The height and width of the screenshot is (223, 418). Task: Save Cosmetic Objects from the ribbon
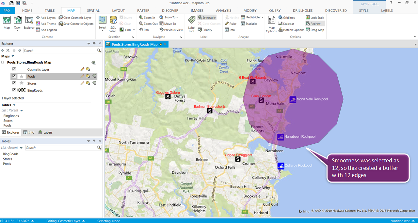point(76,24)
